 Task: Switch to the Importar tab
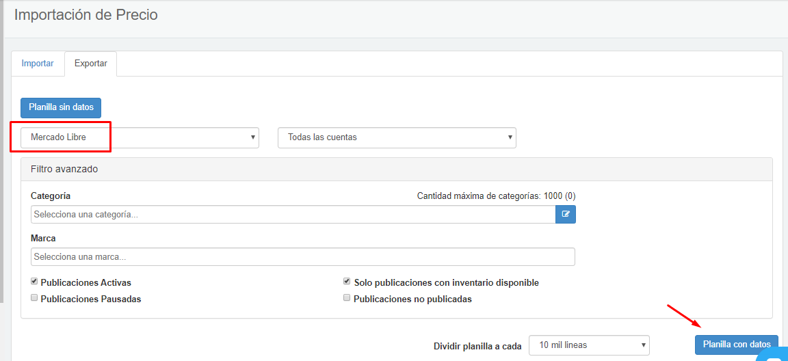tap(38, 64)
